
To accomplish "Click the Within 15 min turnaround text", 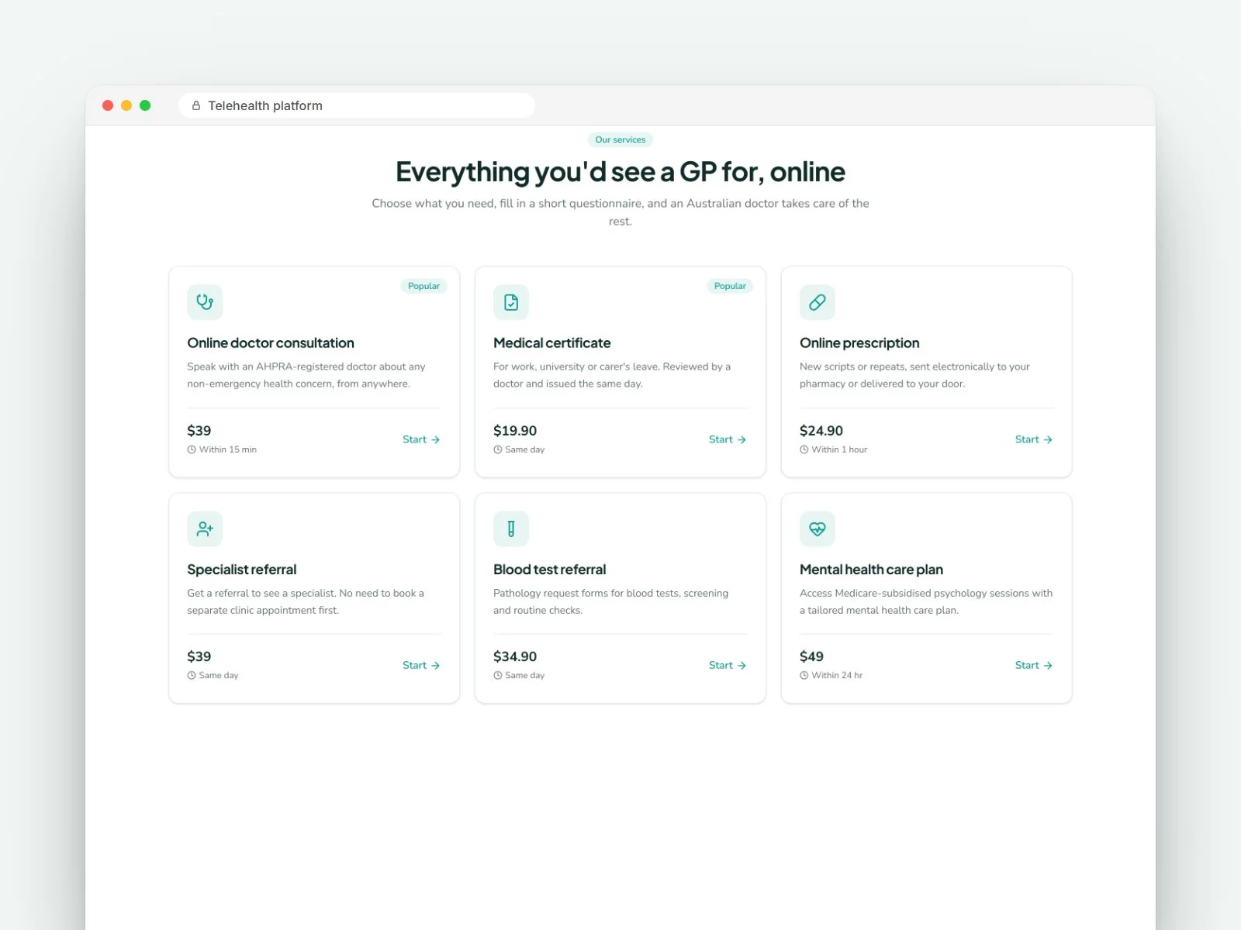I will (228, 449).
